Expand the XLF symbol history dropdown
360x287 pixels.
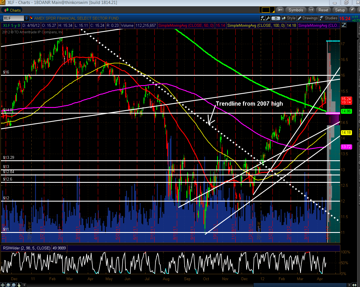[x=27, y=18]
